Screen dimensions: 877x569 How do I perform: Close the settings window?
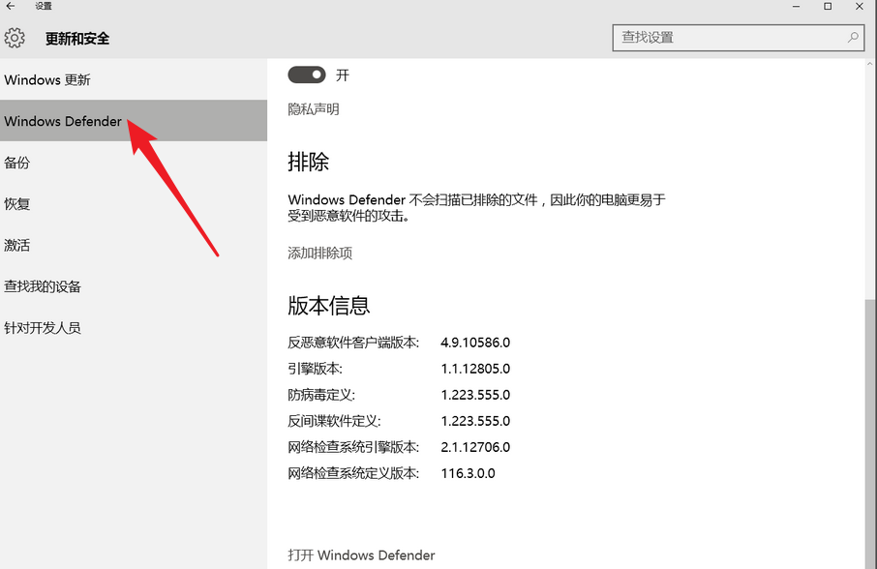(860, 6)
